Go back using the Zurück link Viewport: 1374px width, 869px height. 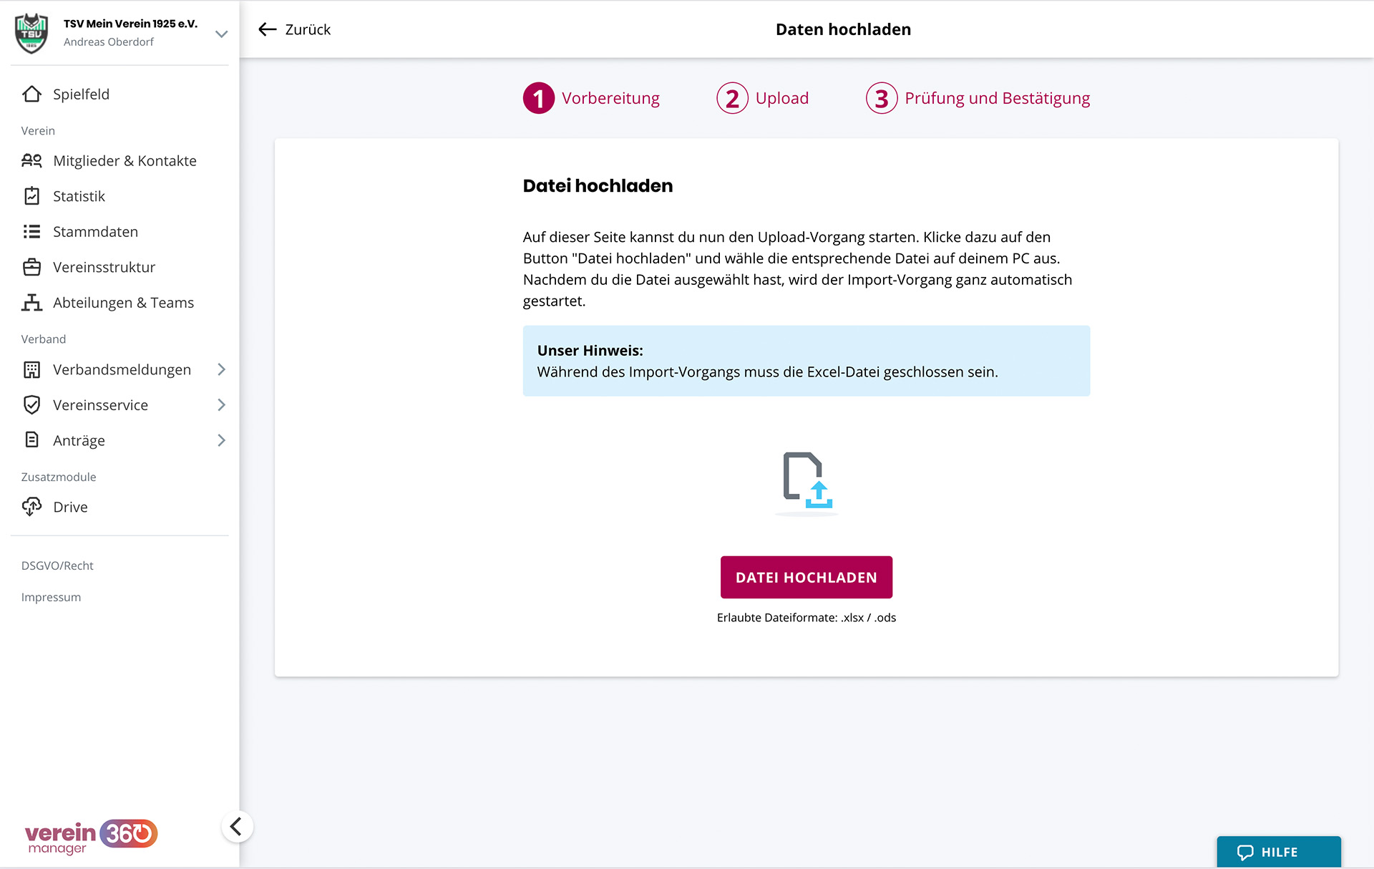tap(295, 29)
